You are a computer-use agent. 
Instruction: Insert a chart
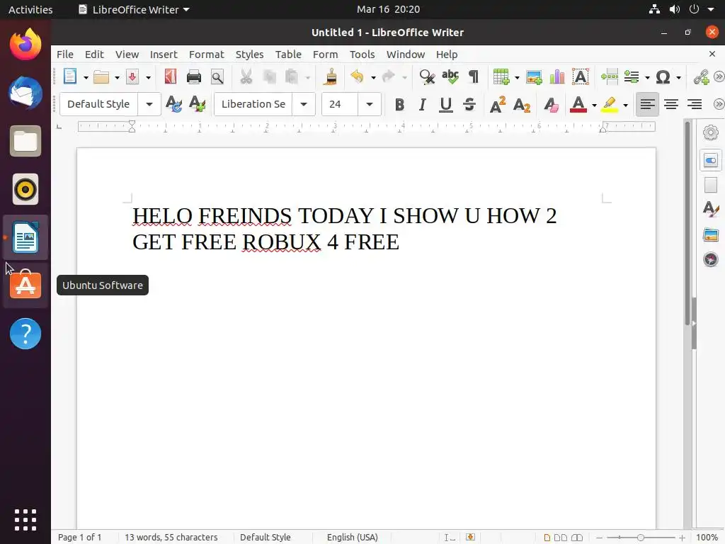557,76
